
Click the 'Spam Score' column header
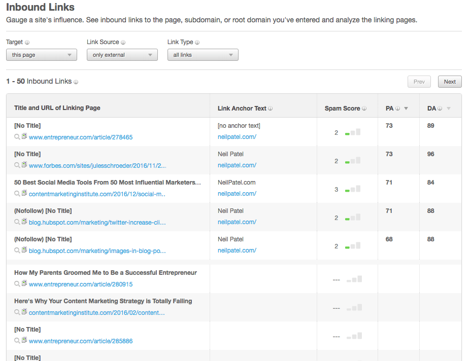342,109
